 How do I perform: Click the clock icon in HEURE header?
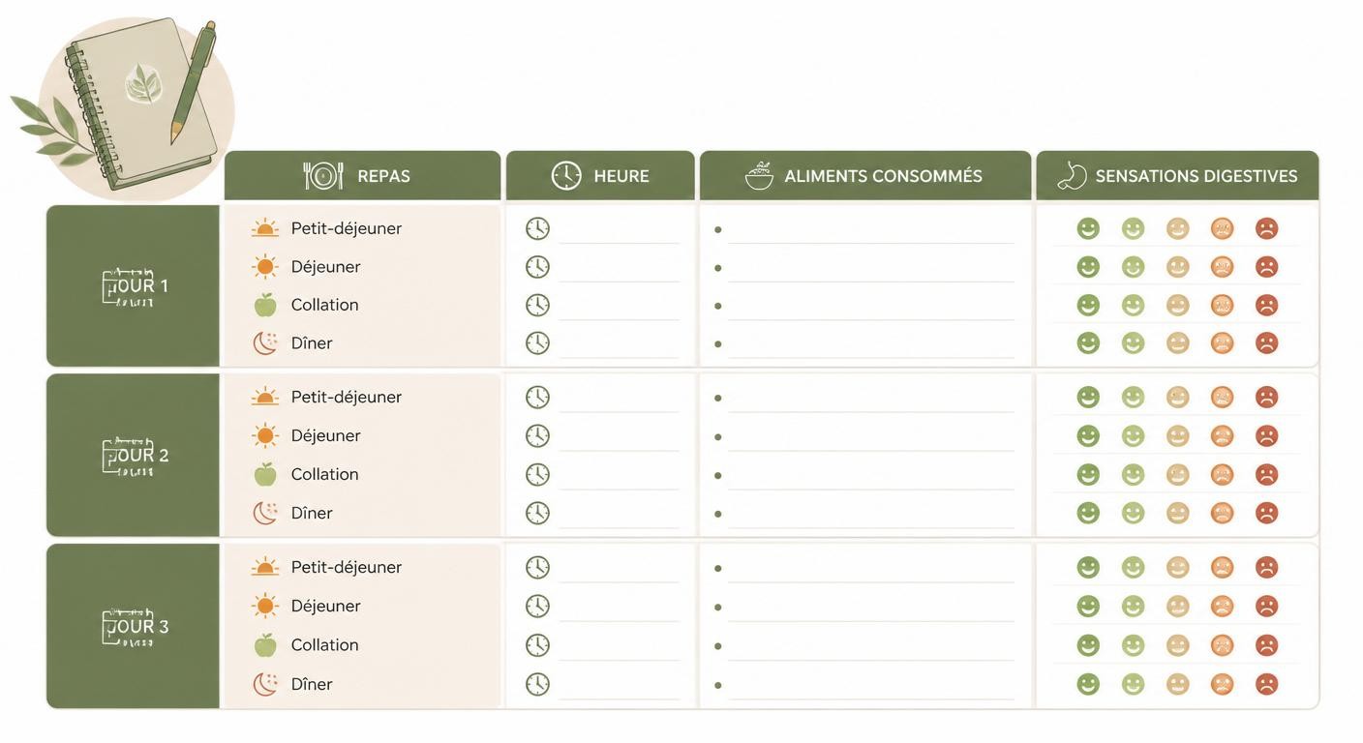pos(566,176)
